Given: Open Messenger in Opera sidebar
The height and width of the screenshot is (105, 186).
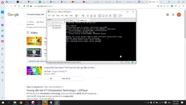Looking at the screenshot, I should tap(2, 25).
